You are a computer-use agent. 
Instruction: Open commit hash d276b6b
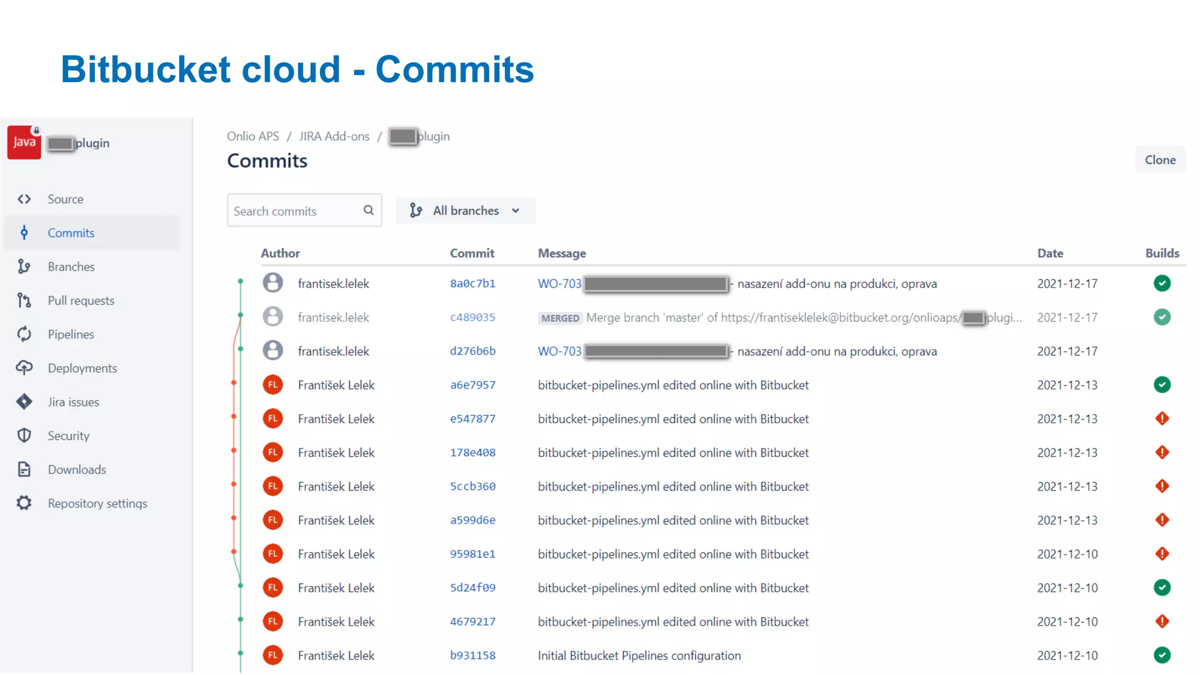tap(472, 351)
